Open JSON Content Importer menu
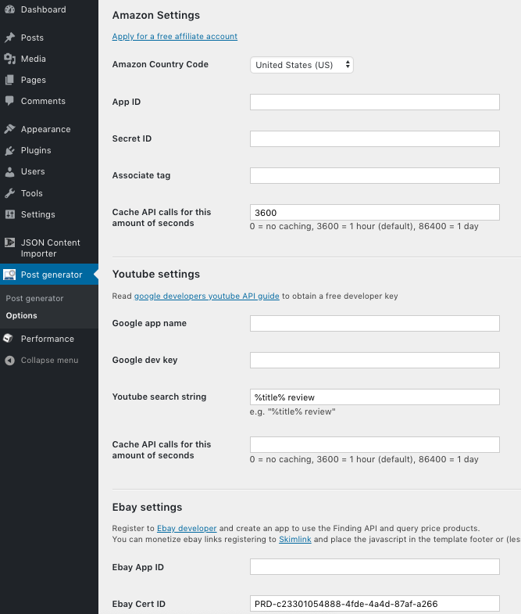The height and width of the screenshot is (614, 521). coord(49,248)
